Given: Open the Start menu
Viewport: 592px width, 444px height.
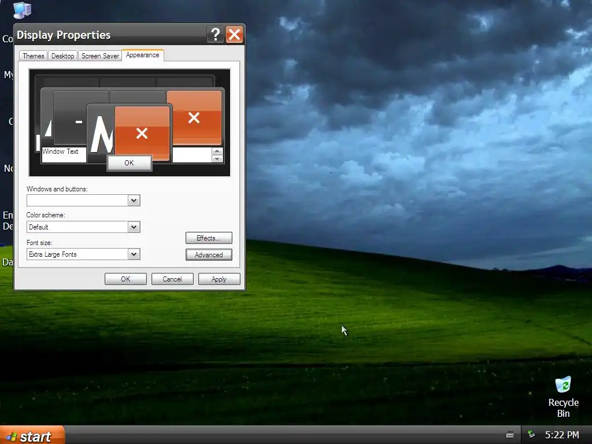Looking at the screenshot, I should coord(32,435).
